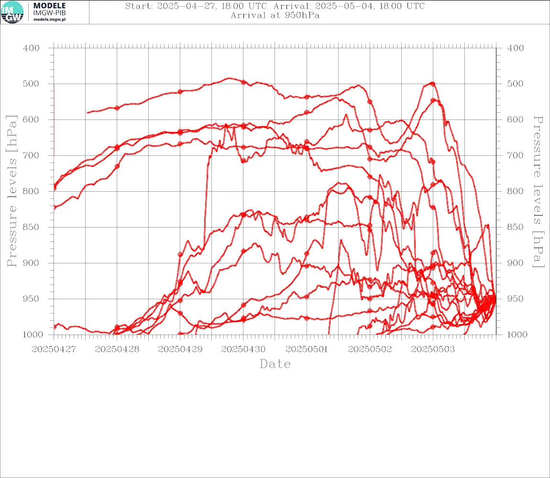Click the left axis 500 label
Viewport: 550px width, 478px height.
[31, 84]
